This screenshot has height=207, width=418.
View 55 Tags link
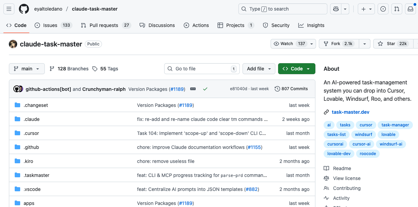pos(105,69)
